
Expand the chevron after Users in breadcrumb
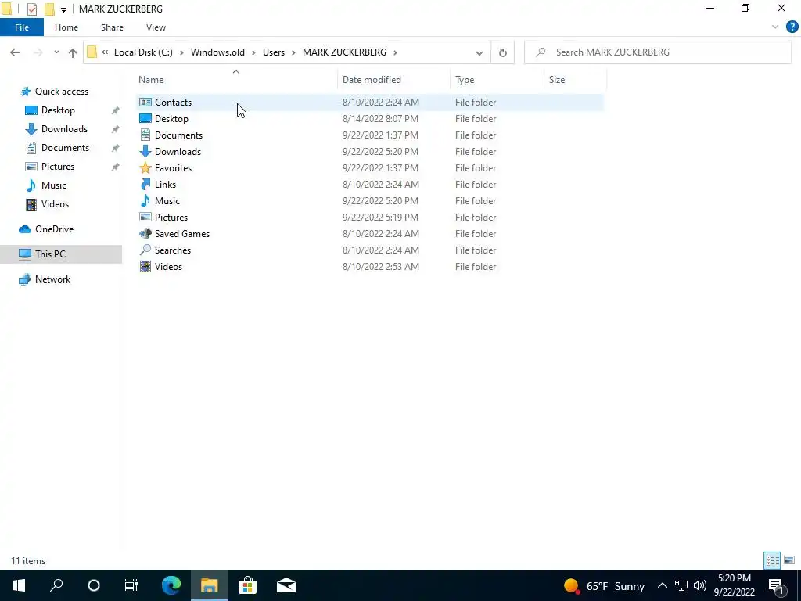coord(293,52)
